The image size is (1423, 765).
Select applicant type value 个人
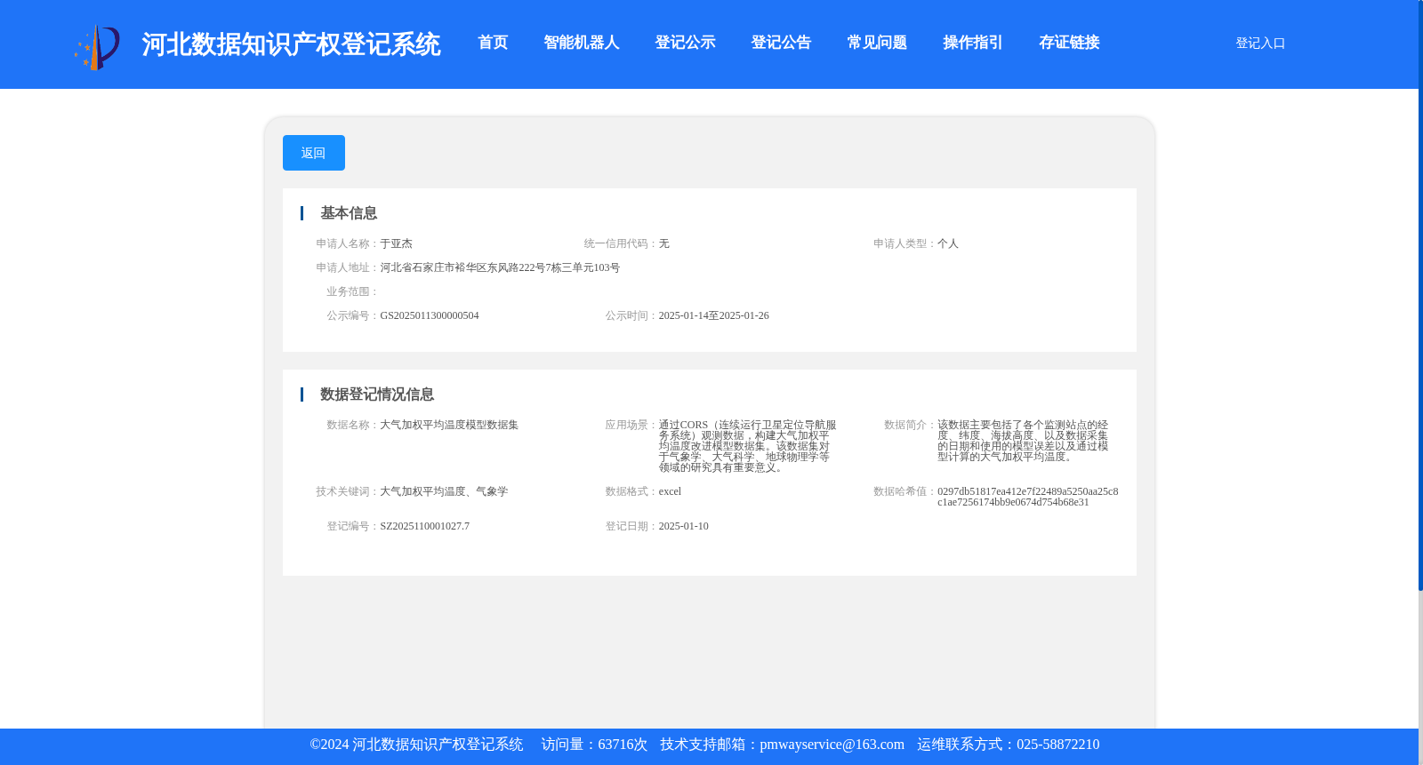pyautogui.click(x=948, y=243)
